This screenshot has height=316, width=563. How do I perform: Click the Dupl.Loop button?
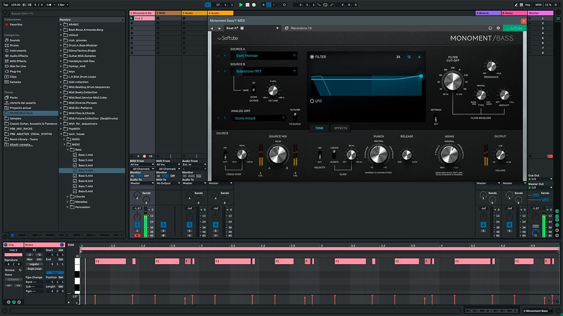[34, 269]
